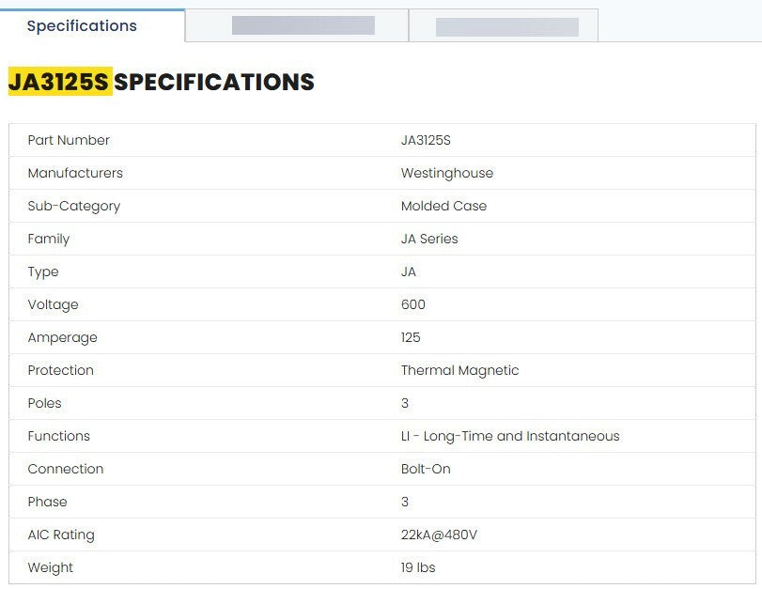The width and height of the screenshot is (762, 589).
Task: Click the 19 lbs weight value
Action: [x=418, y=567]
